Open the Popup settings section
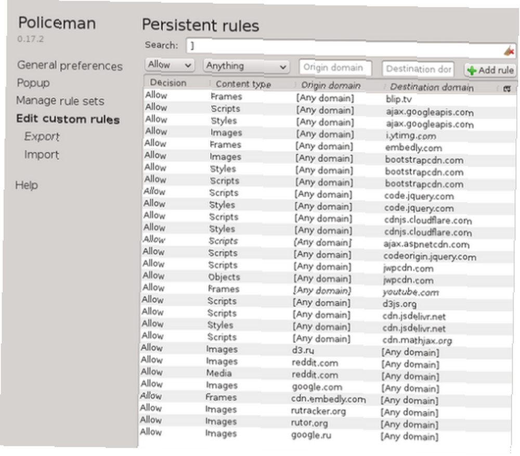520x456 pixels. click(x=33, y=83)
